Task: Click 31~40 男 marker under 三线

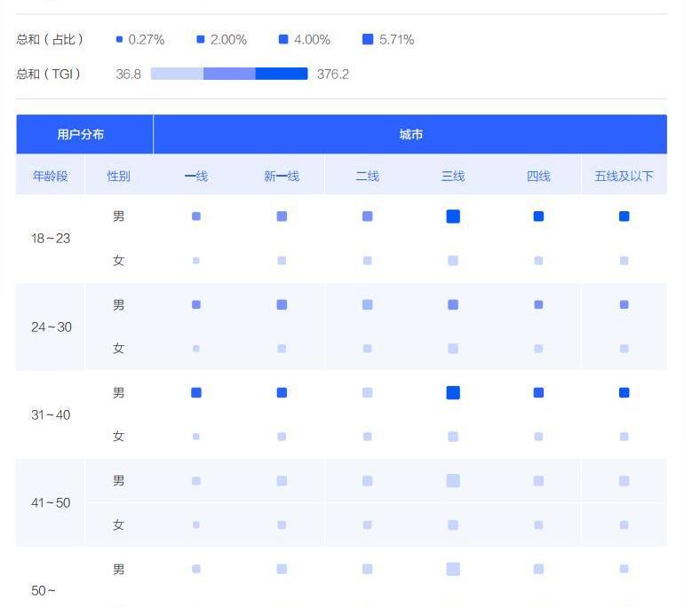Action: (453, 392)
